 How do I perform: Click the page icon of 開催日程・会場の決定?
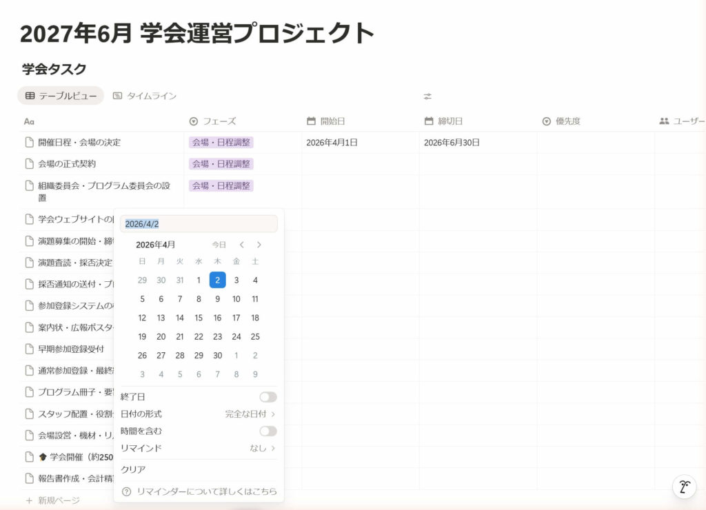point(29,143)
